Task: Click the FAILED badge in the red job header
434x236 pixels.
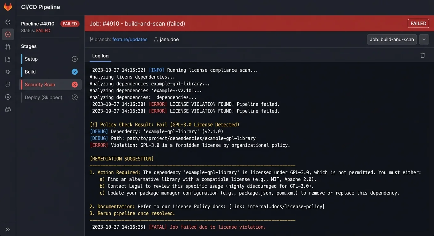Action: [x=418, y=23]
